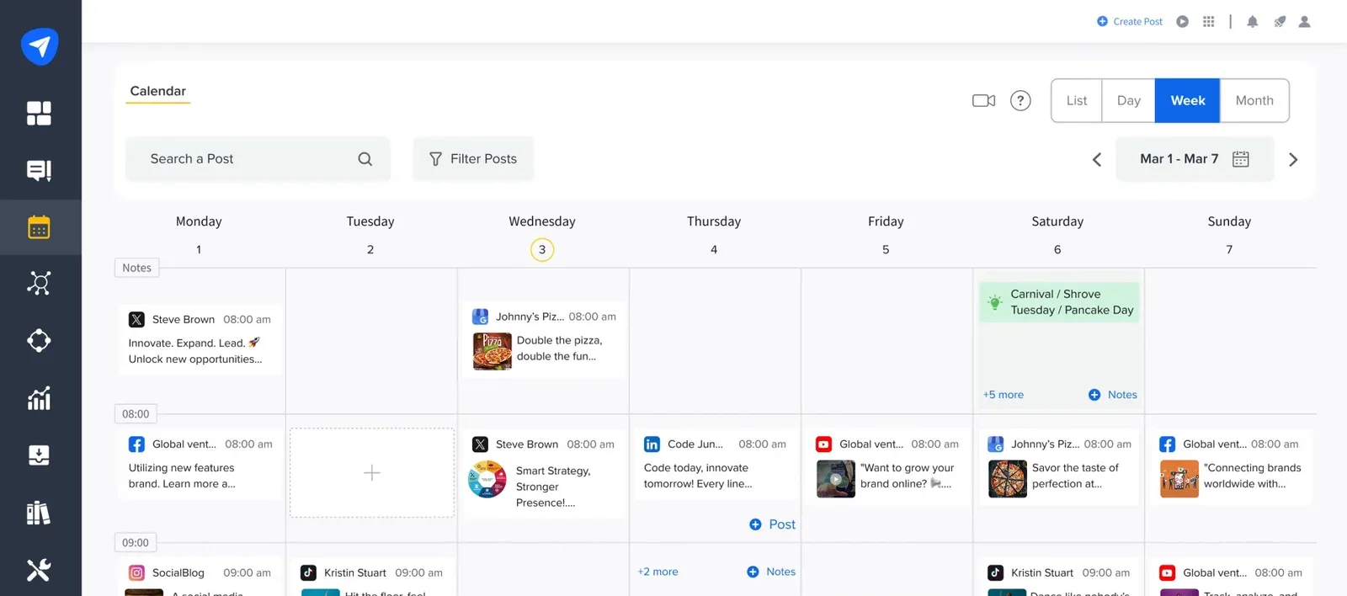Select the calendar icon in sidebar
The height and width of the screenshot is (596, 1347).
coord(39,227)
